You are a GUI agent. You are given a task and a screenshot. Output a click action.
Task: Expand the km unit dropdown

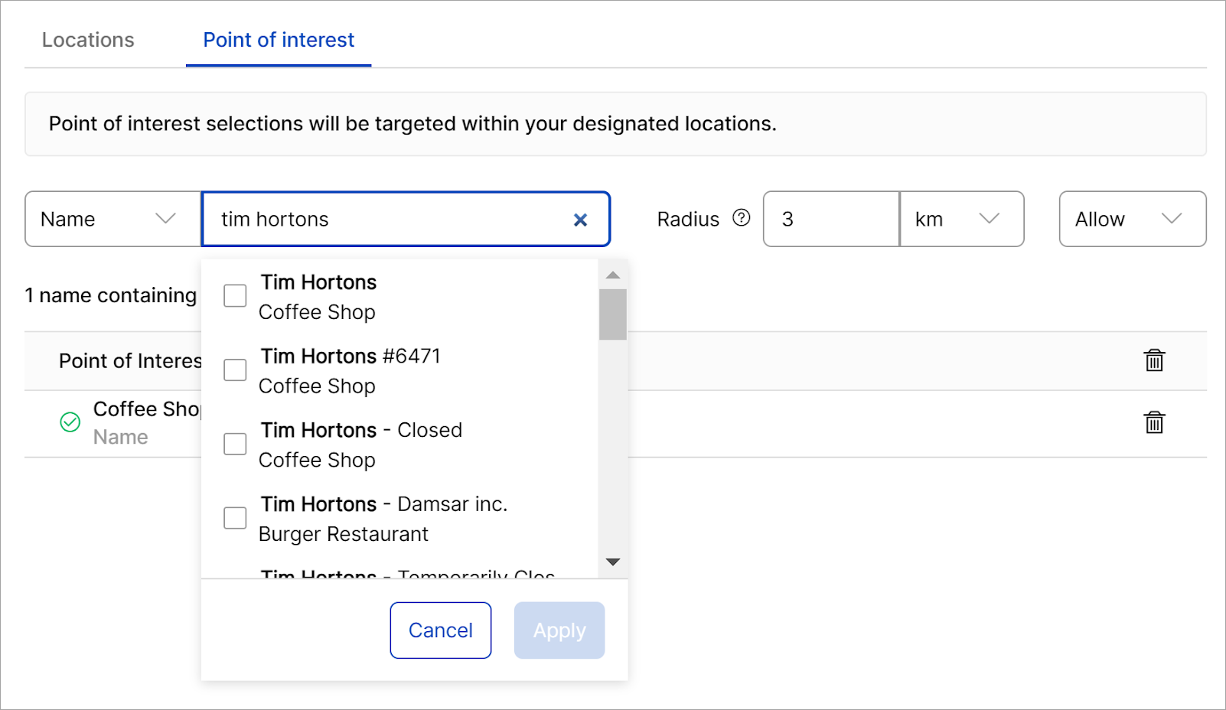pyautogui.click(x=961, y=220)
